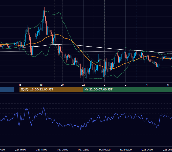Click the 4 hour label on price chart axis
172x152 pixels.
(x=147, y=85)
